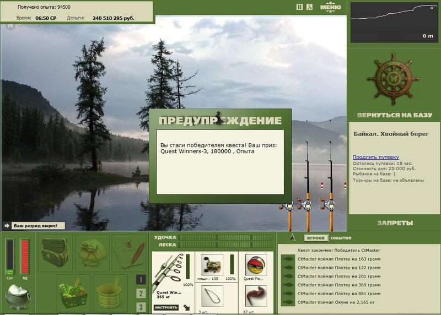Switch to rod slot 2

coord(141,294)
